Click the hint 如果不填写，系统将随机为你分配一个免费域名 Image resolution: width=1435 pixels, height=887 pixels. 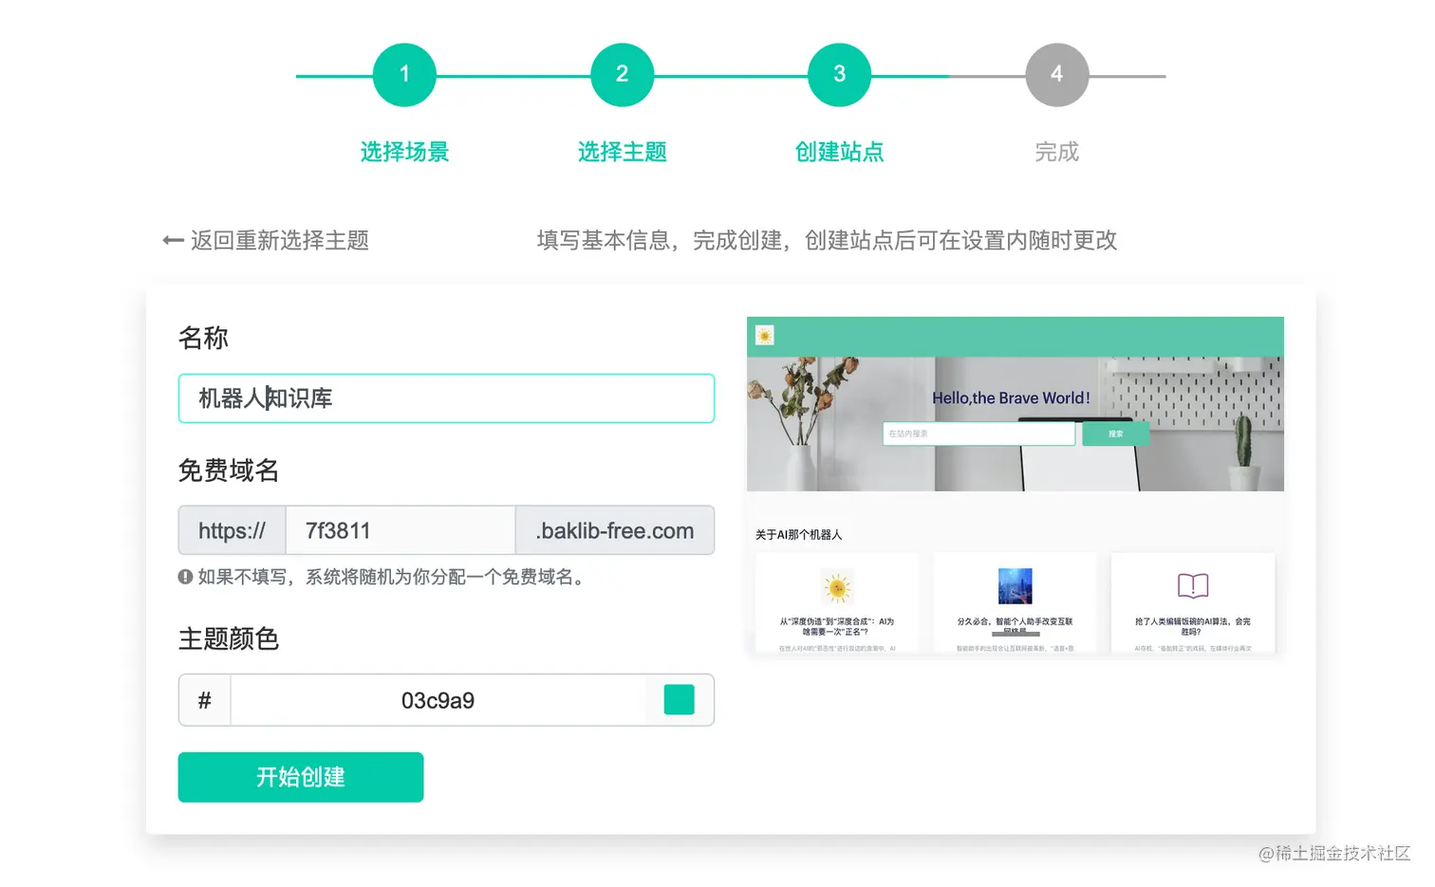(390, 577)
